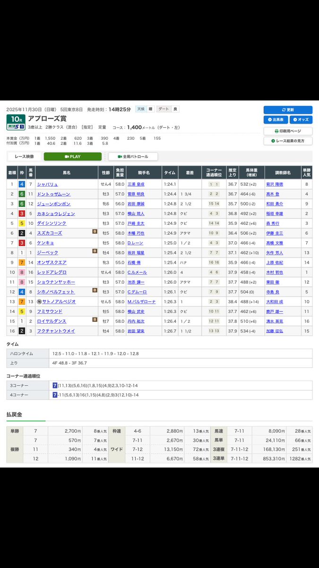This screenshot has height=568, width=319.
Task: Click the 地 mark beside サトノアルペジオ
Action: (x=40, y=302)
